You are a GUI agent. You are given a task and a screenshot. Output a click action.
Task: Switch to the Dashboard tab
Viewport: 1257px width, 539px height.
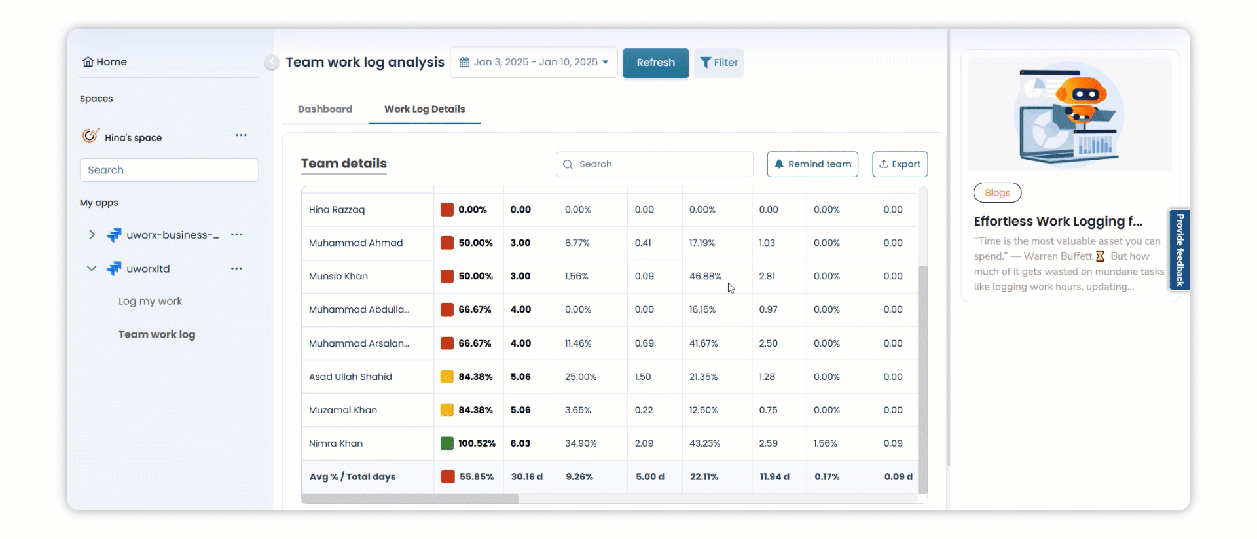(325, 109)
